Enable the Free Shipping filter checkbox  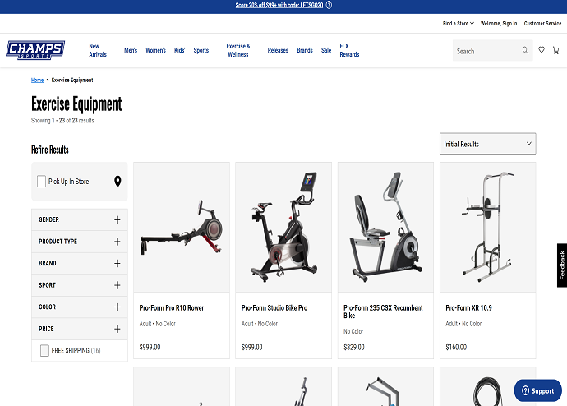[x=44, y=350]
